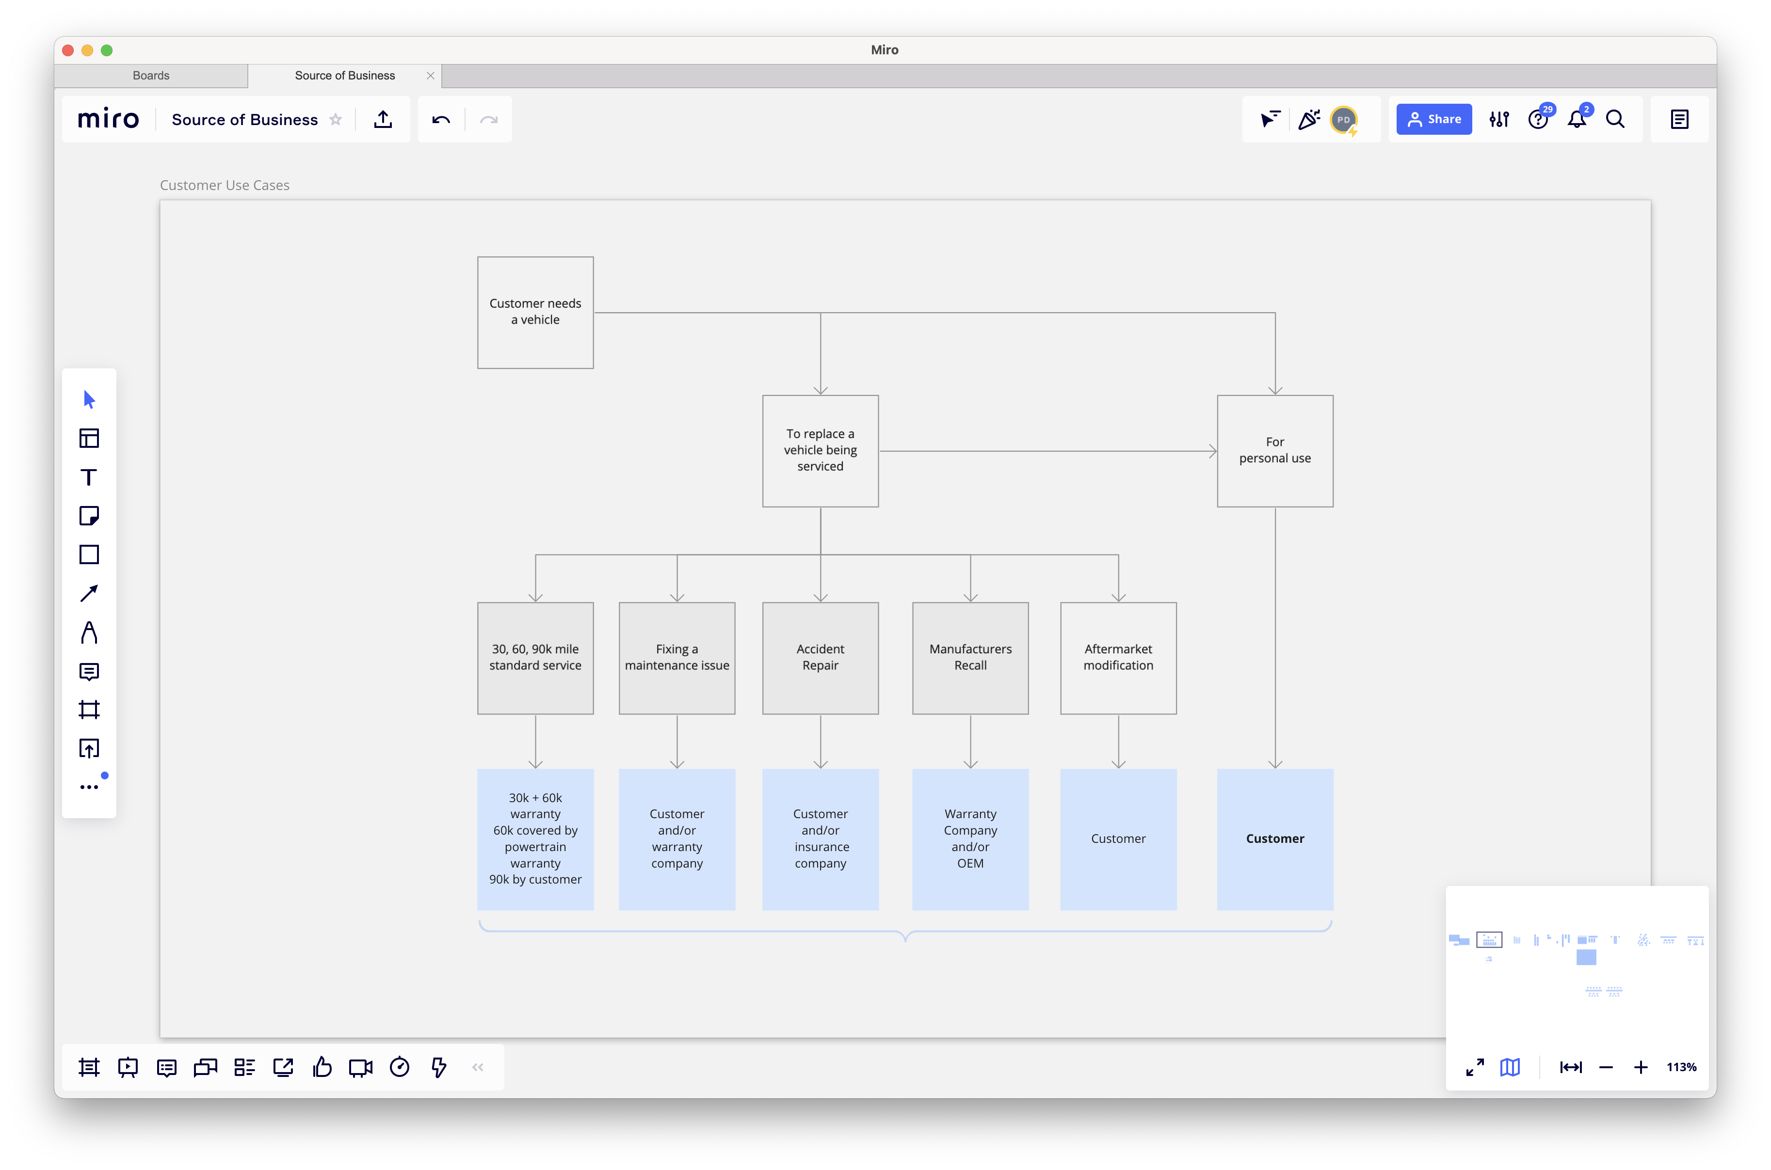Start presentation mode from bottom toolbar
Image resolution: width=1771 pixels, height=1170 pixels.
pos(128,1067)
